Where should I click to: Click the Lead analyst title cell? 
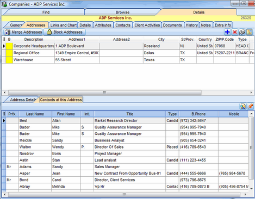(130, 160)
